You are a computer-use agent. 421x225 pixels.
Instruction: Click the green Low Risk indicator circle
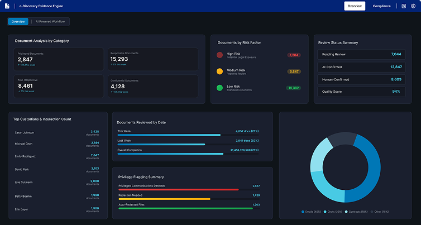(x=219, y=88)
